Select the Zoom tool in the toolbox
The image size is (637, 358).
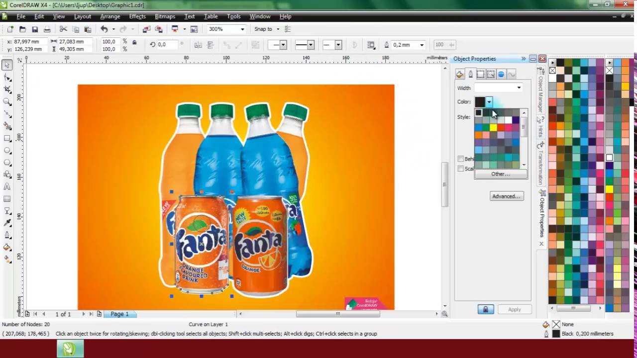7,102
